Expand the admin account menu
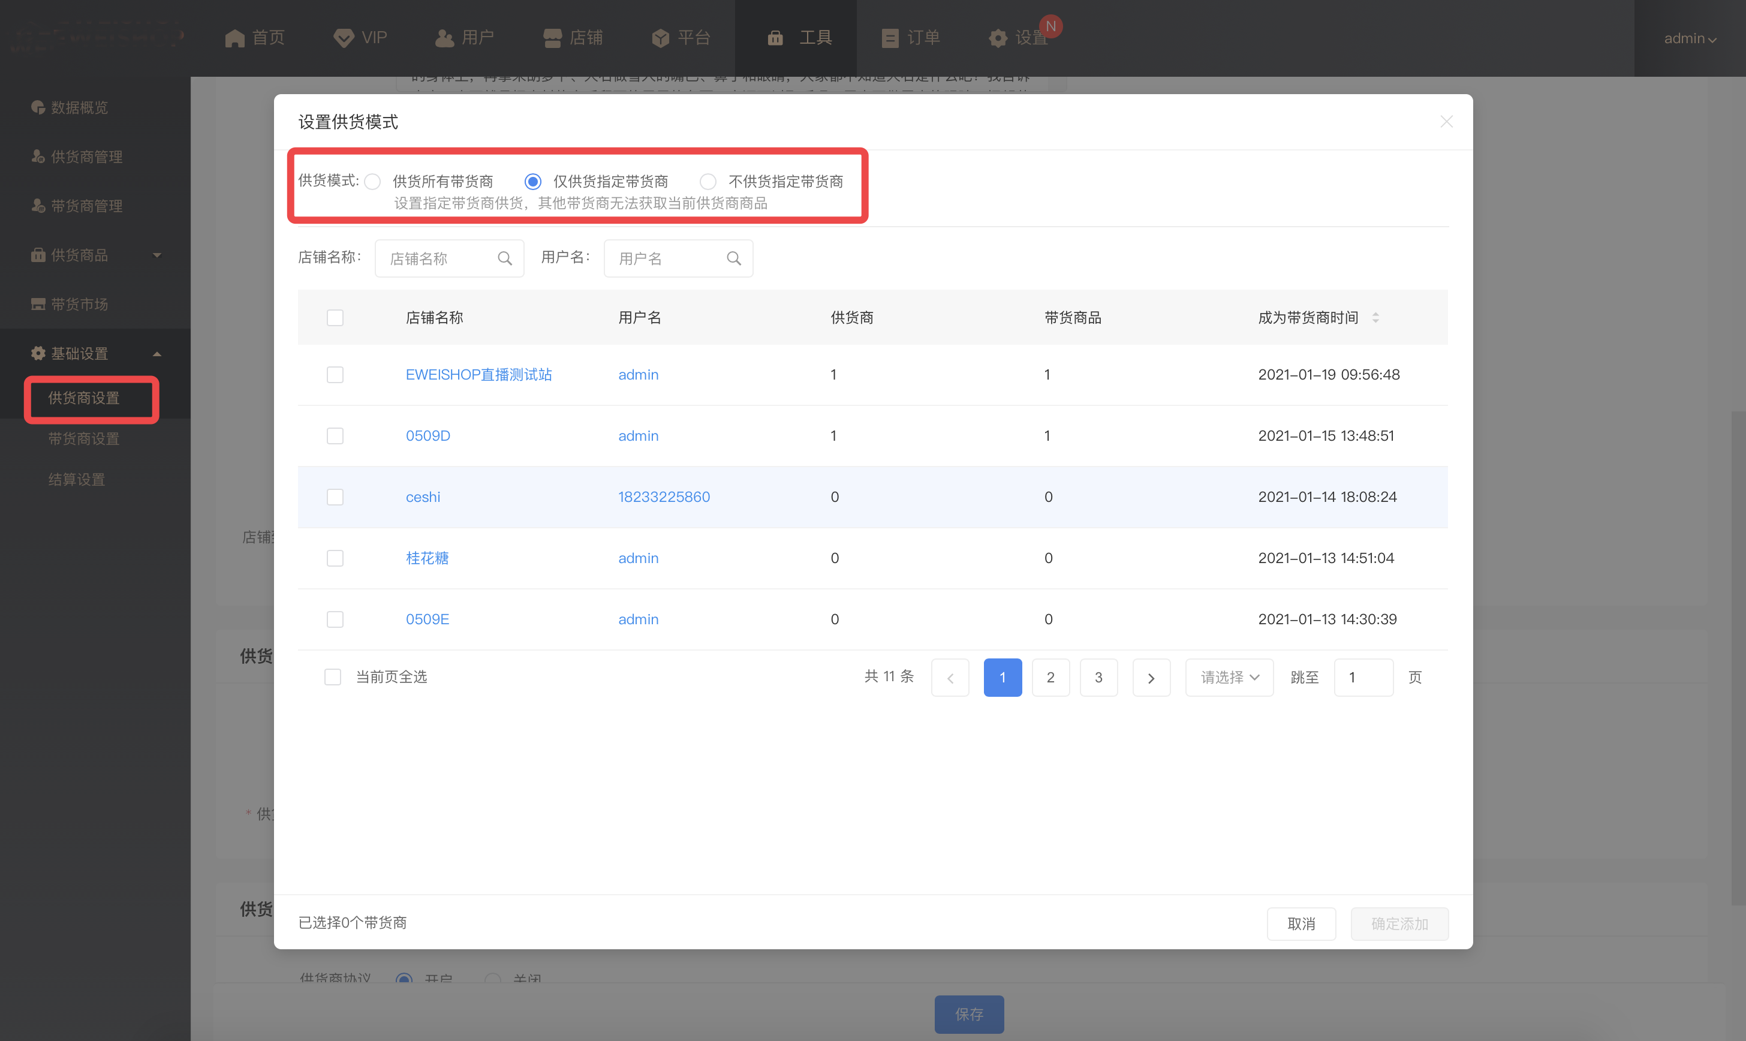 (1689, 38)
